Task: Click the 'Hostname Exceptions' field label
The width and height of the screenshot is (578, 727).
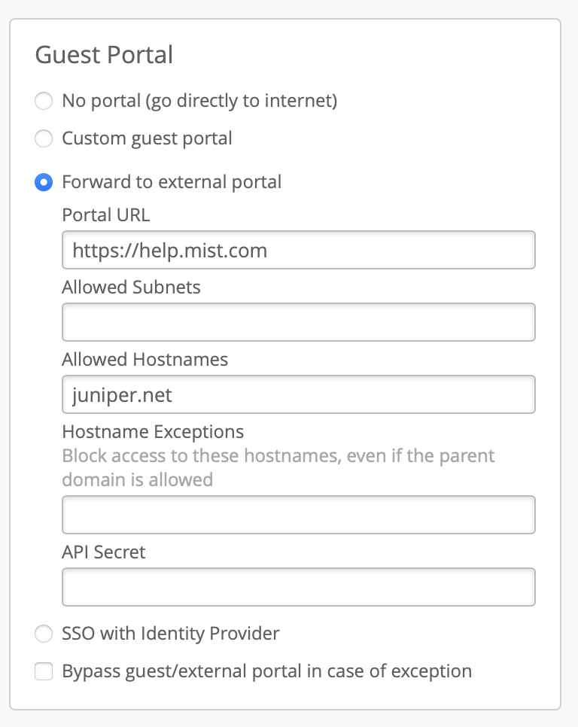Action: (x=153, y=432)
